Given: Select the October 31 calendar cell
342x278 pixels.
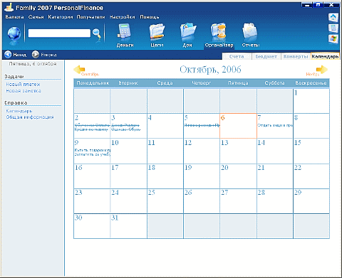Looking at the screenshot, I should [128, 226].
